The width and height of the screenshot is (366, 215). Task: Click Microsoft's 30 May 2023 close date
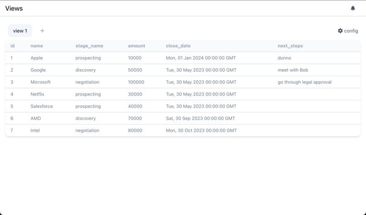tap(201, 82)
